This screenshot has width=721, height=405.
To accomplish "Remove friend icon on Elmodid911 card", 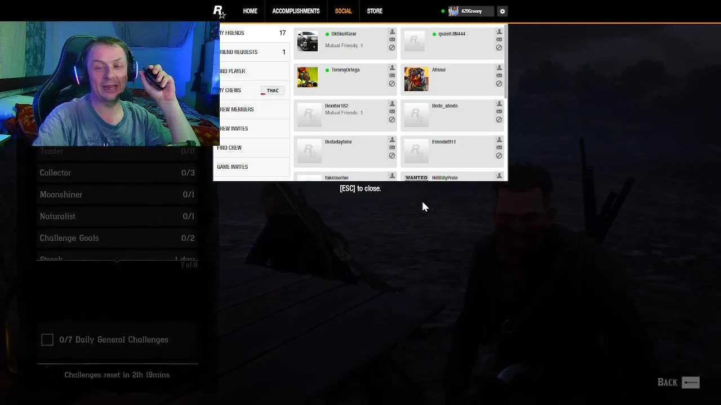I will [499, 140].
